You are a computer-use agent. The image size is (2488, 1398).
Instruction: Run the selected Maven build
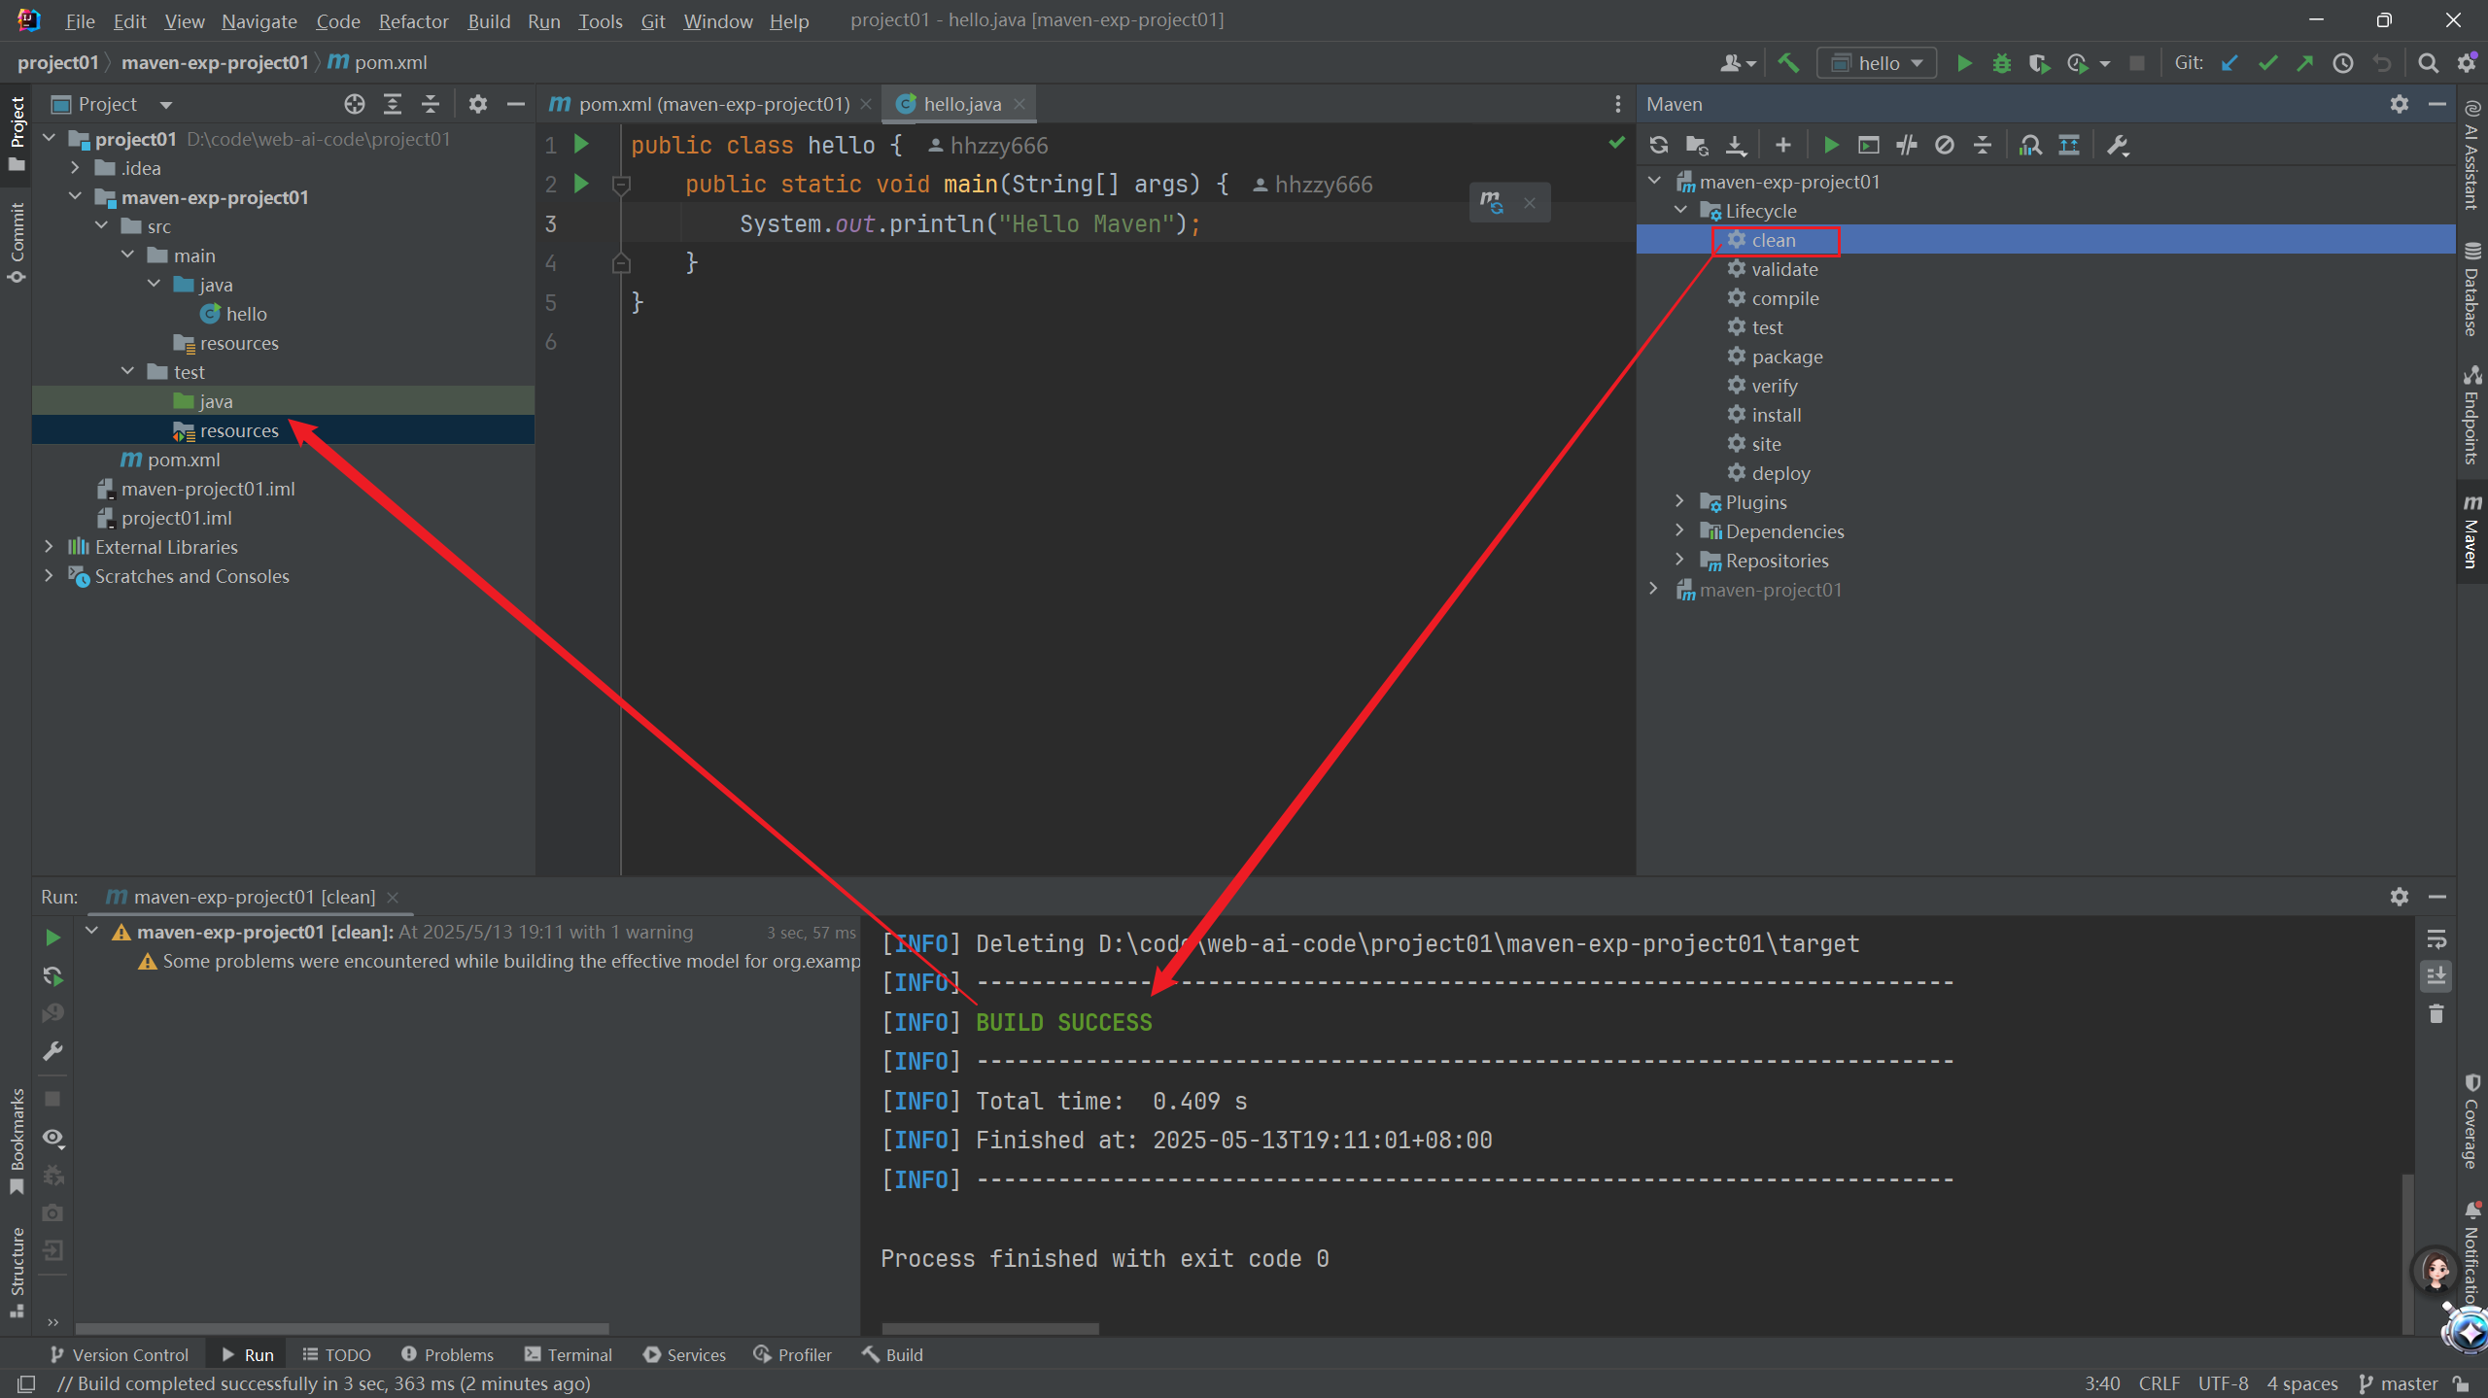pyautogui.click(x=1831, y=145)
